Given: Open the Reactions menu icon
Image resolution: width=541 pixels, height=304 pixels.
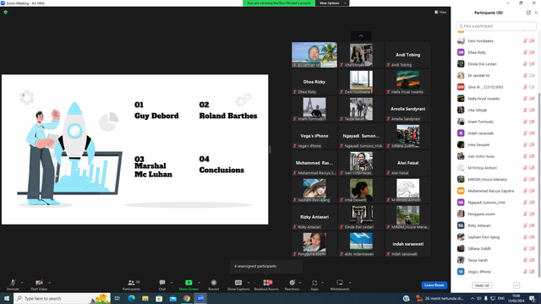Looking at the screenshot, I should tap(292, 283).
